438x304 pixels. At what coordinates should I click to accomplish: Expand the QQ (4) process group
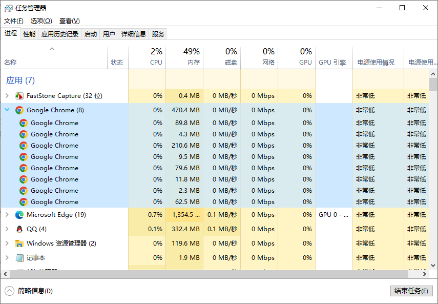click(7, 229)
